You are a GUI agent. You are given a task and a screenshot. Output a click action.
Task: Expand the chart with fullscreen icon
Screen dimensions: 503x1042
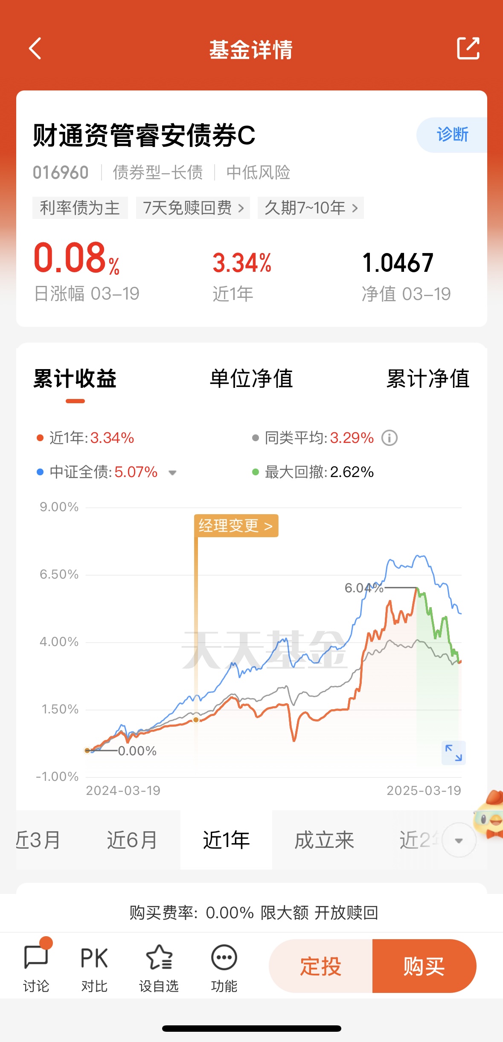click(454, 753)
